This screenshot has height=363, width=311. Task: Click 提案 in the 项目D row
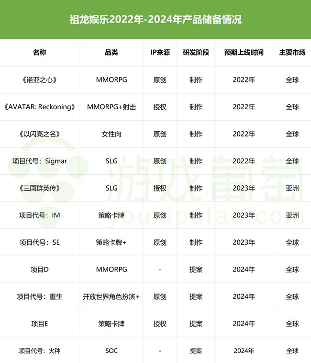196,270
